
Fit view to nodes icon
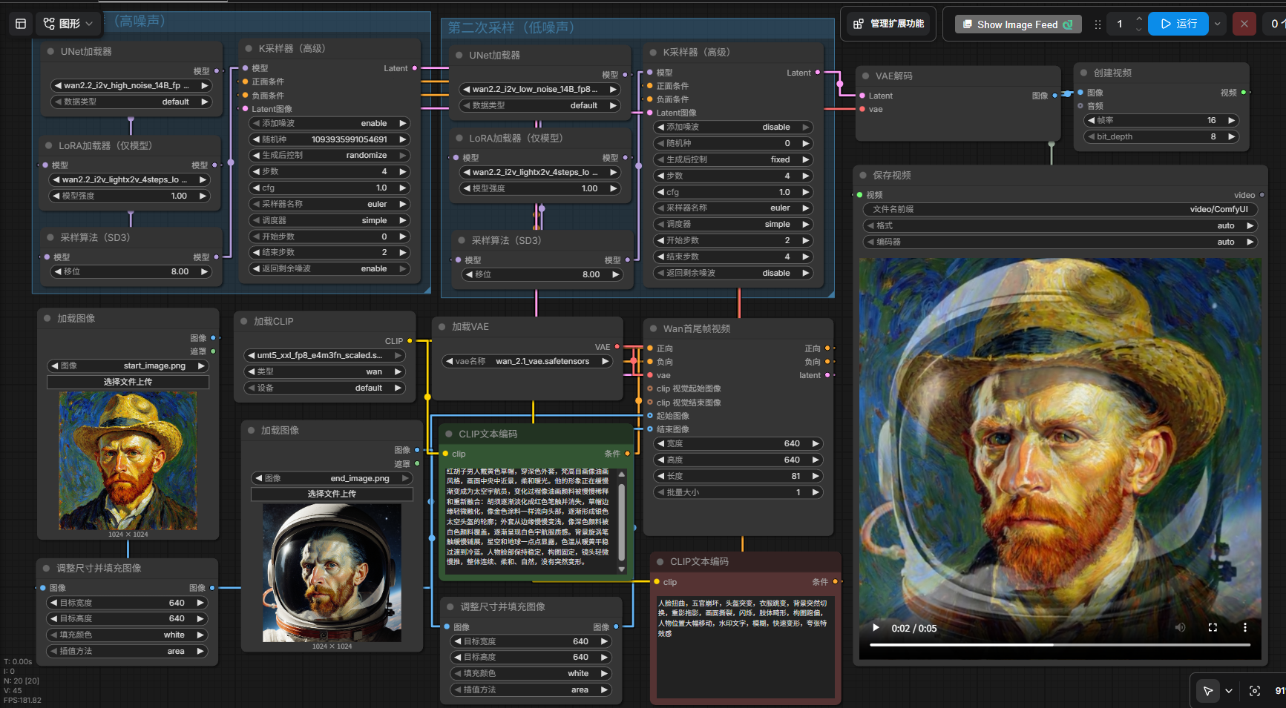tap(1255, 691)
